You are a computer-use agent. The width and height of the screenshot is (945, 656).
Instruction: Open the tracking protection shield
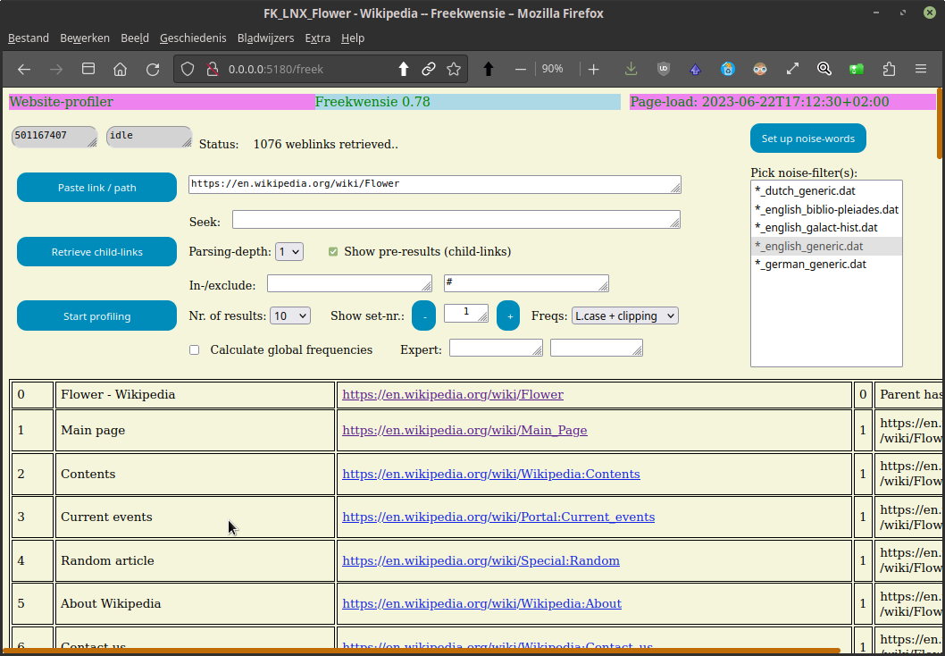188,70
